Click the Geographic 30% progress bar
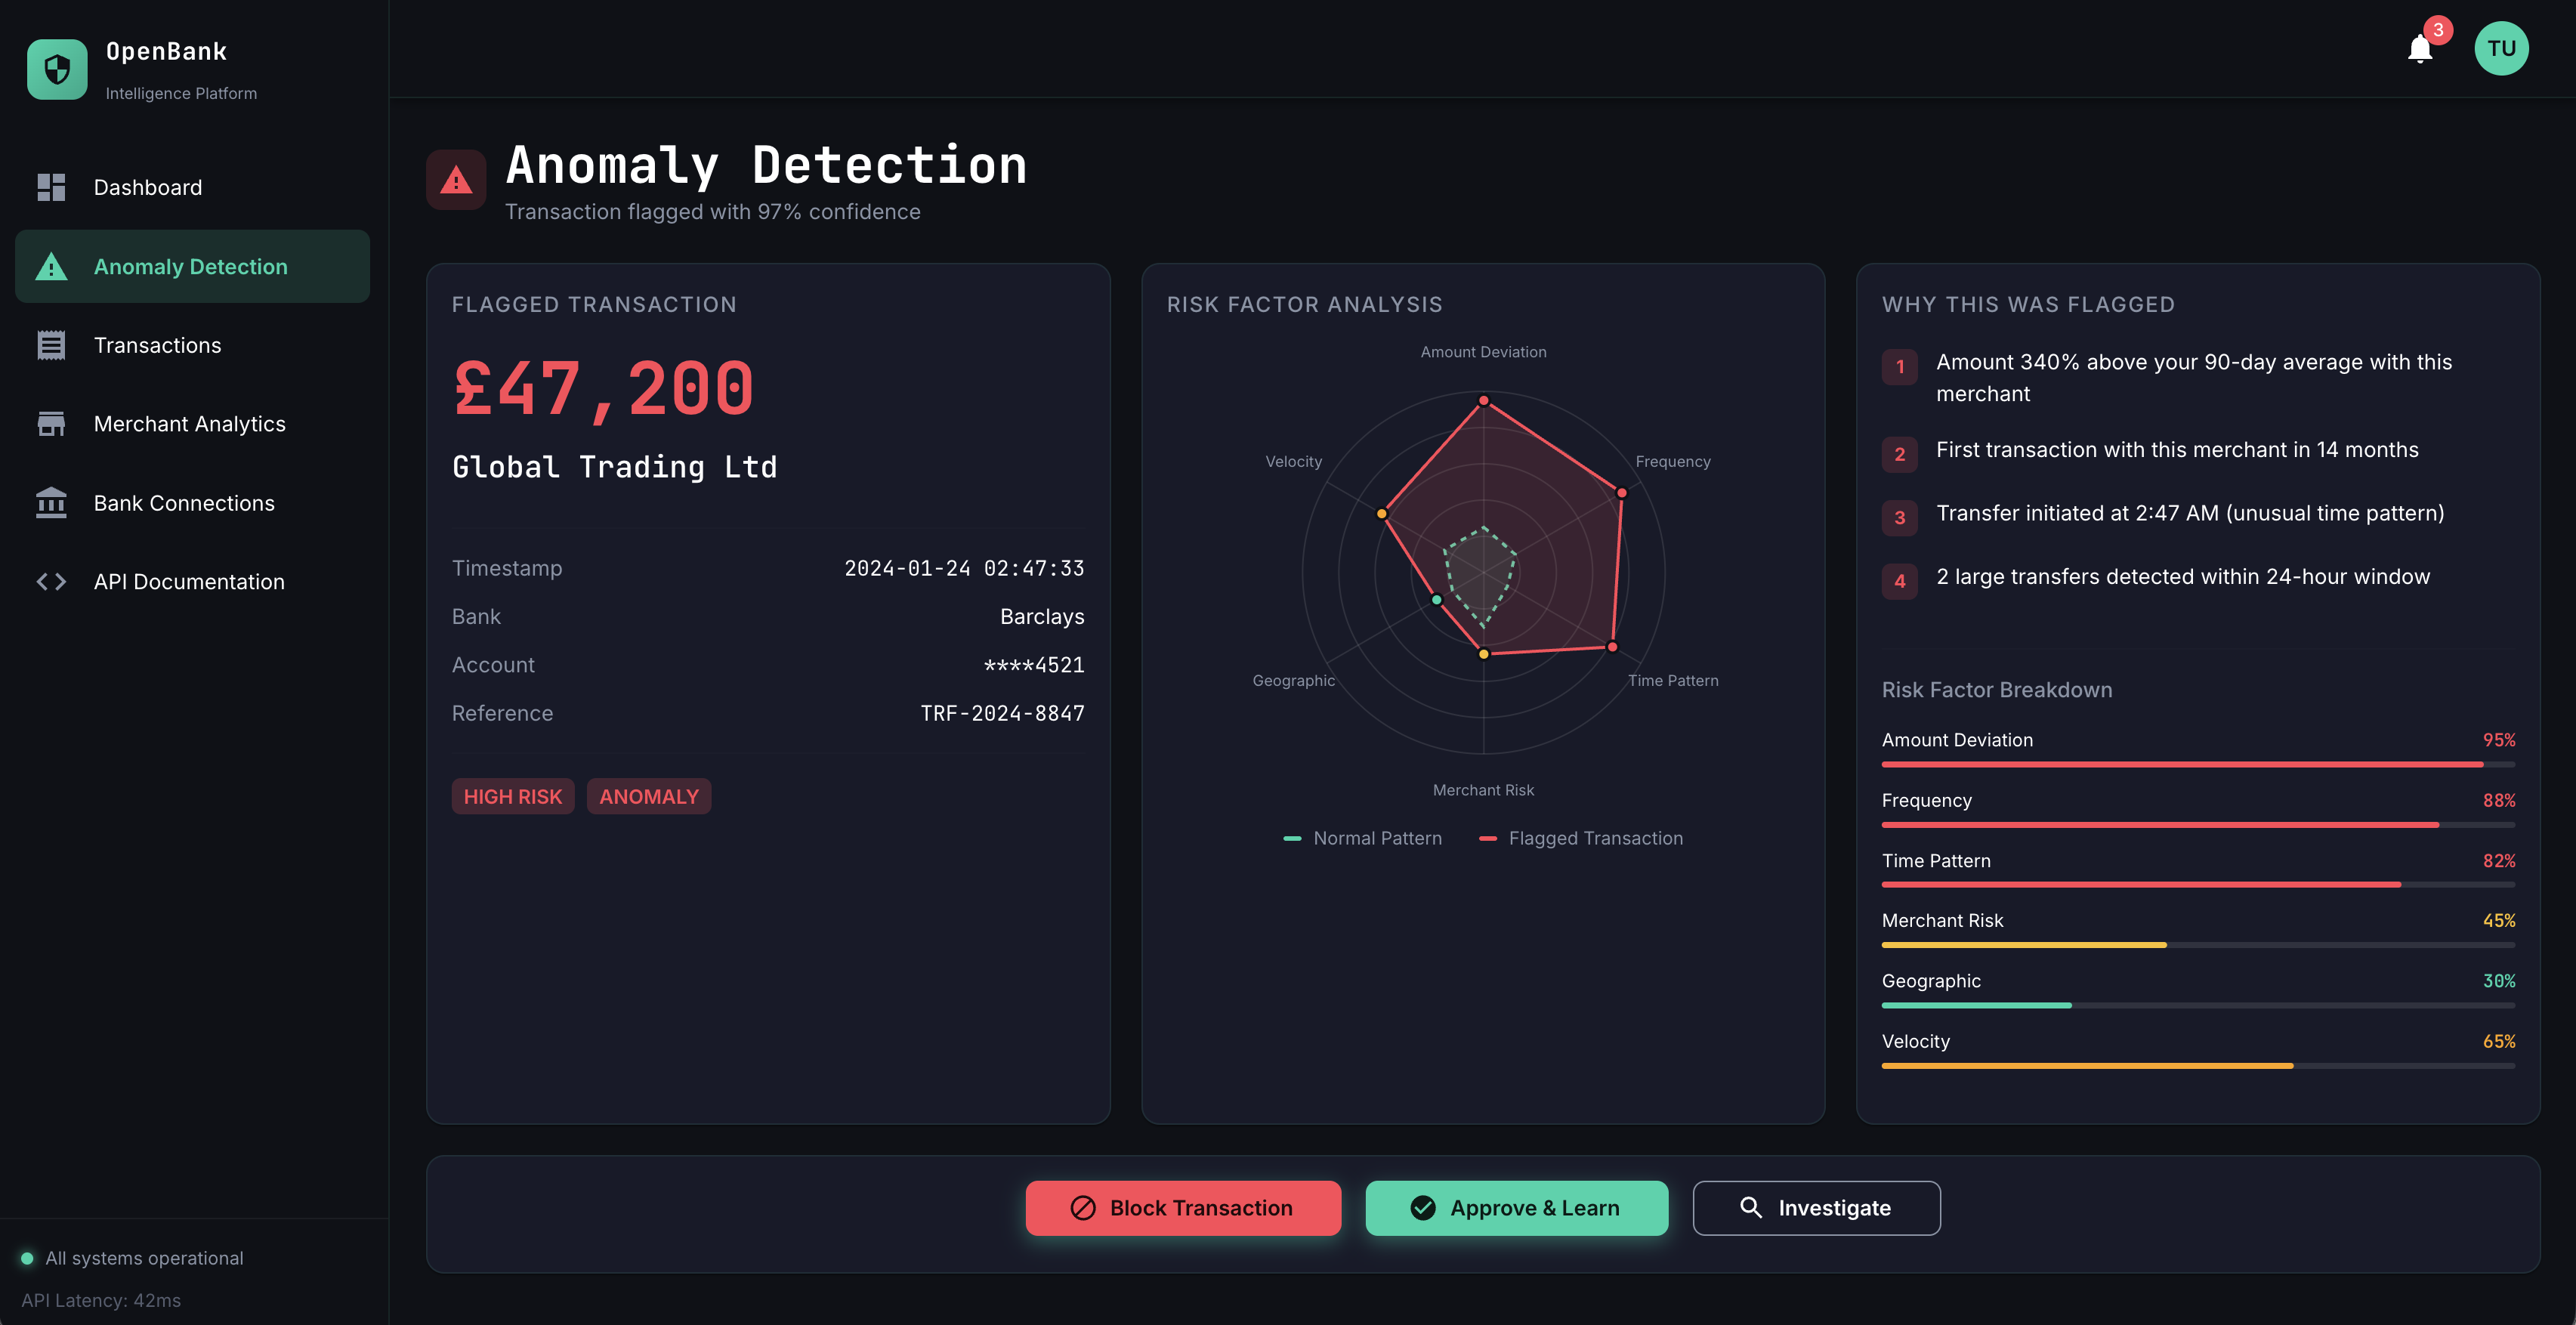This screenshot has width=2576, height=1325. pos(2198,1006)
